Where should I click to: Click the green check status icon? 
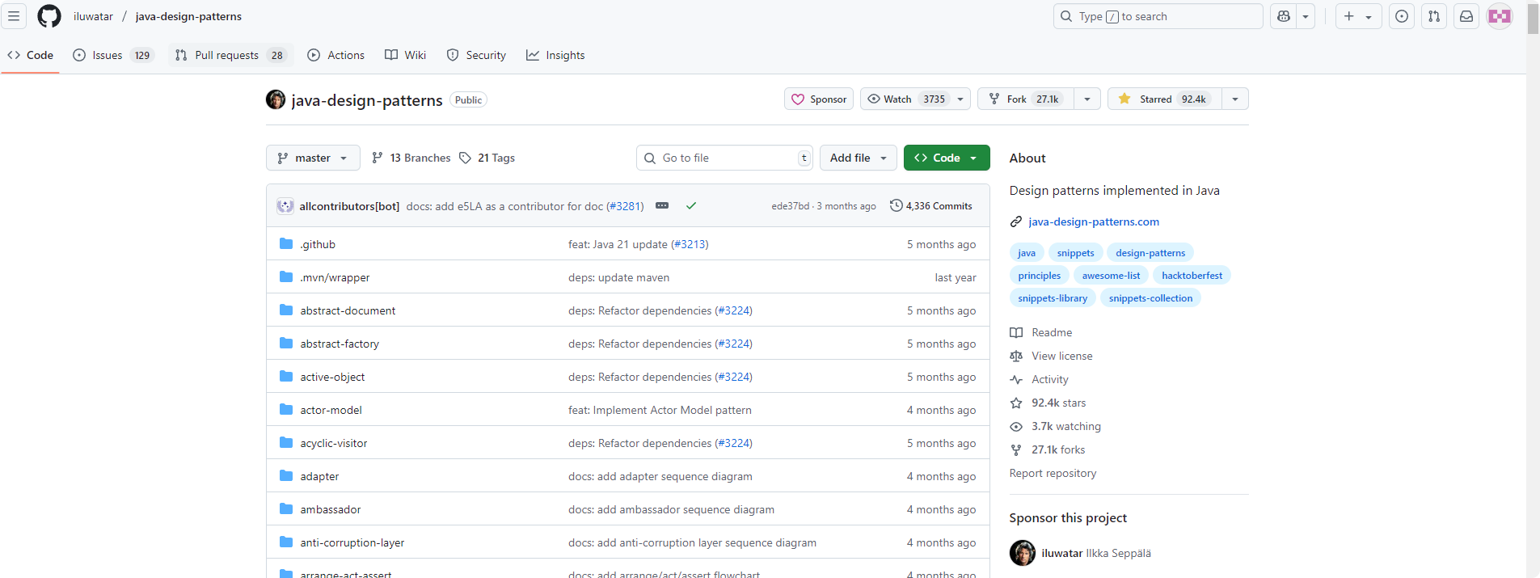click(x=691, y=205)
